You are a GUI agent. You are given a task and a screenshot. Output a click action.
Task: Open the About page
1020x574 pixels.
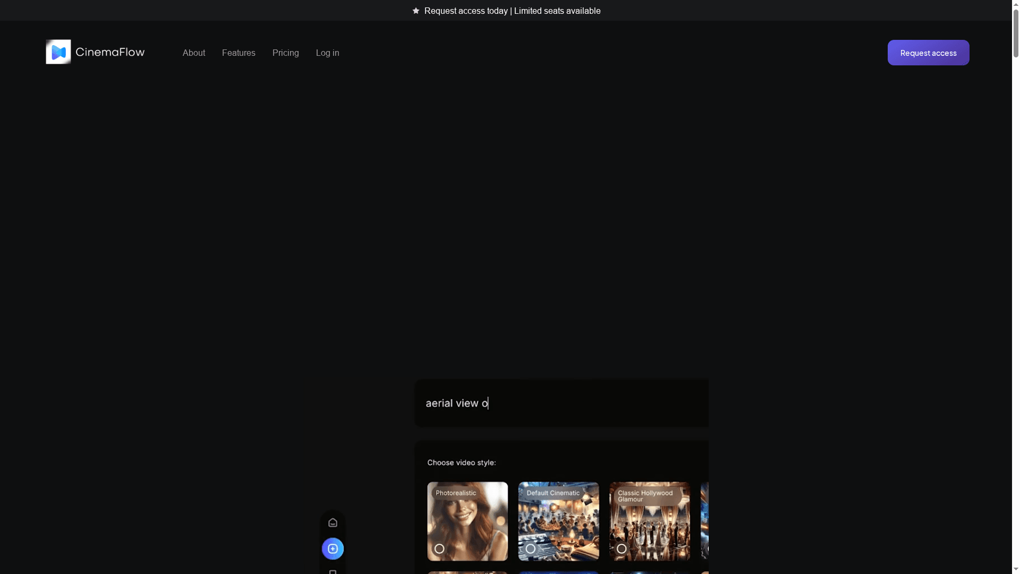pos(193,53)
